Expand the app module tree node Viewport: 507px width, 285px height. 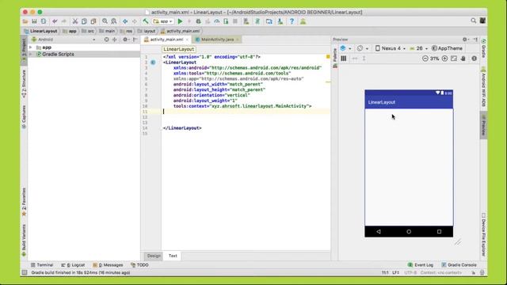click(x=31, y=47)
